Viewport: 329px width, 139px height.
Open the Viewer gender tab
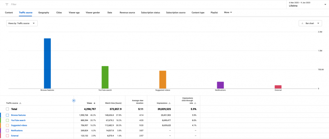[93, 12]
